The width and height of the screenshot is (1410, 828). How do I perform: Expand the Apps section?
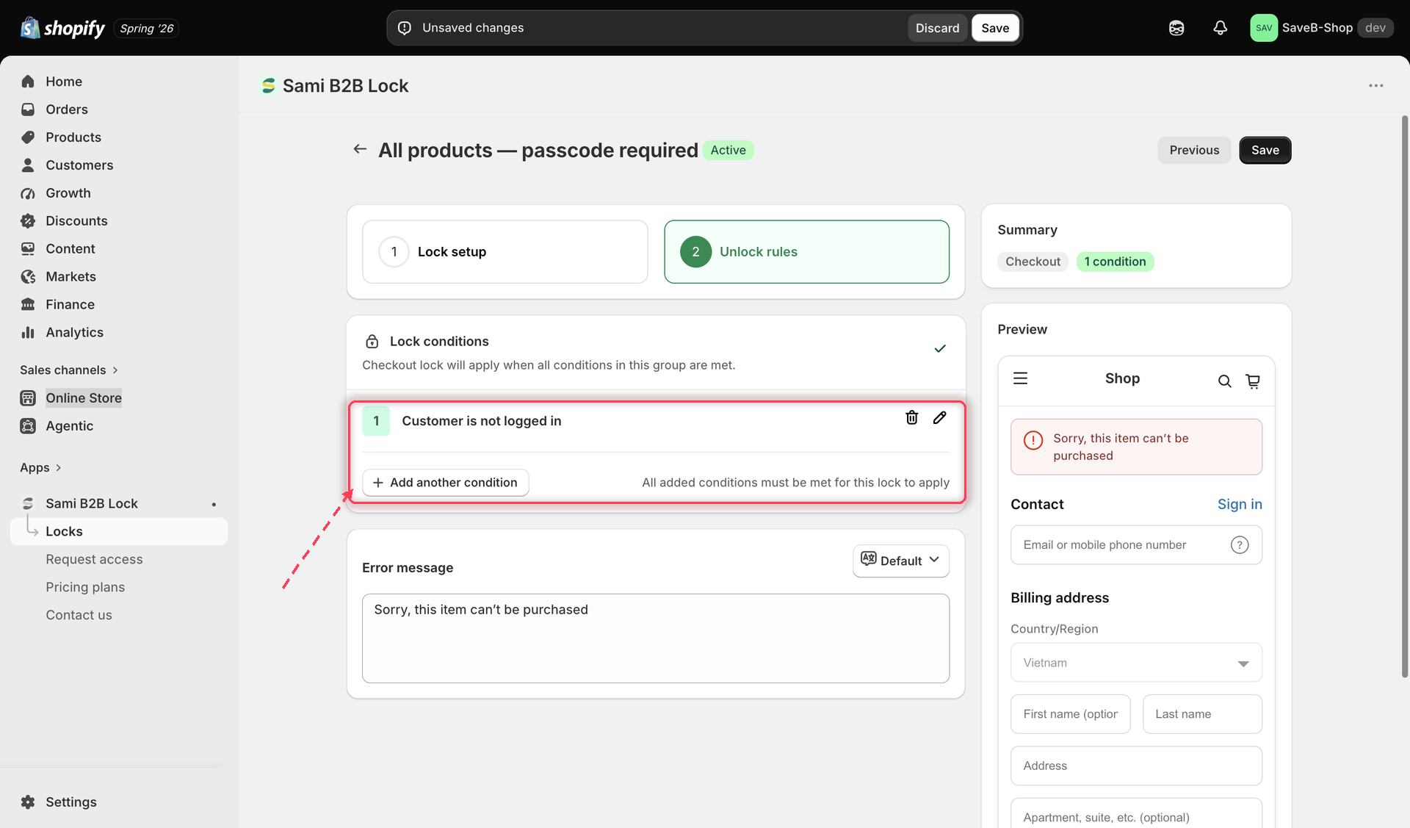[40, 468]
